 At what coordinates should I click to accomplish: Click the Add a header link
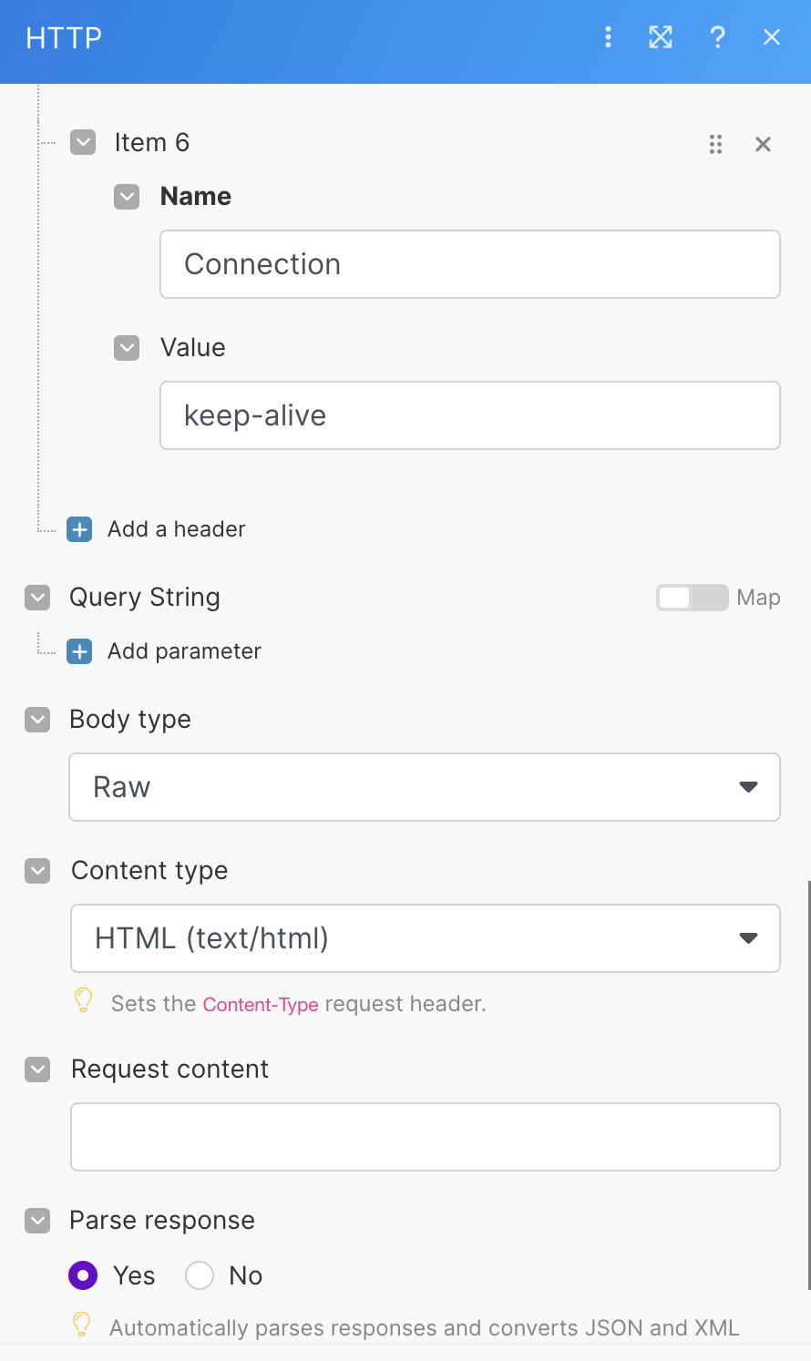click(x=177, y=529)
